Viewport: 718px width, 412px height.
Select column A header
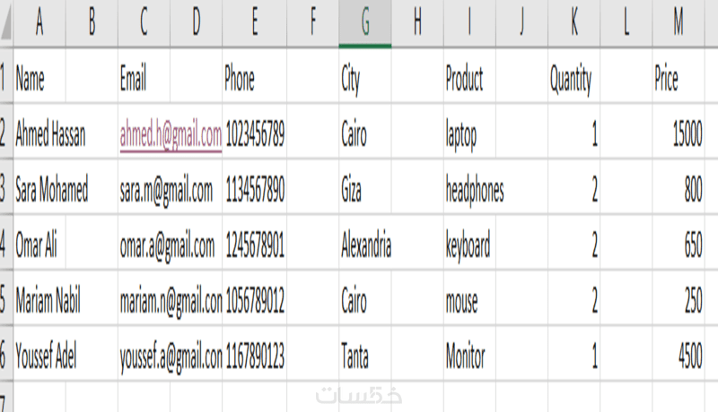39,22
